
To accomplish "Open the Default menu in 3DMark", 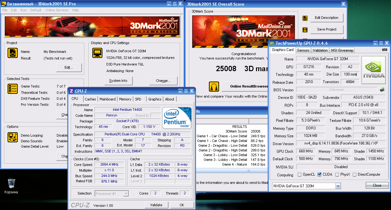I will (36, 10).
